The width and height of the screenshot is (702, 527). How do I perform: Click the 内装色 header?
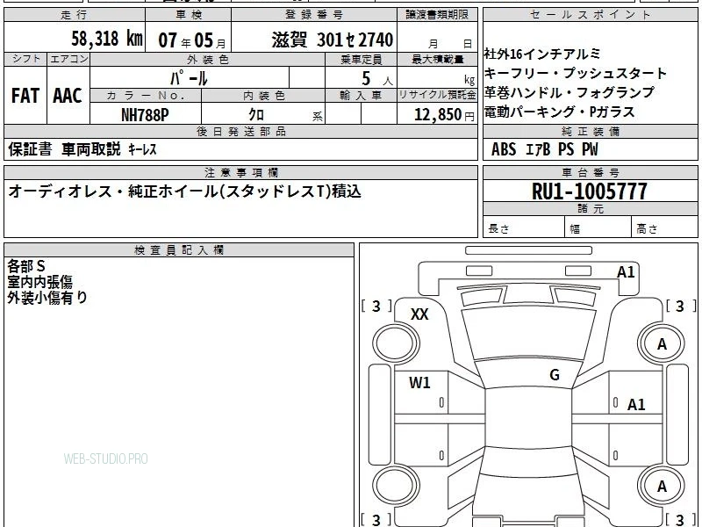coord(264,96)
